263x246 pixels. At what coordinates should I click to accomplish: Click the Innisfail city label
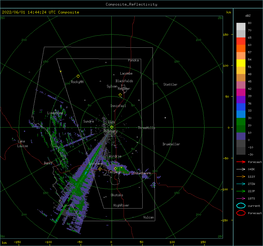(118, 106)
